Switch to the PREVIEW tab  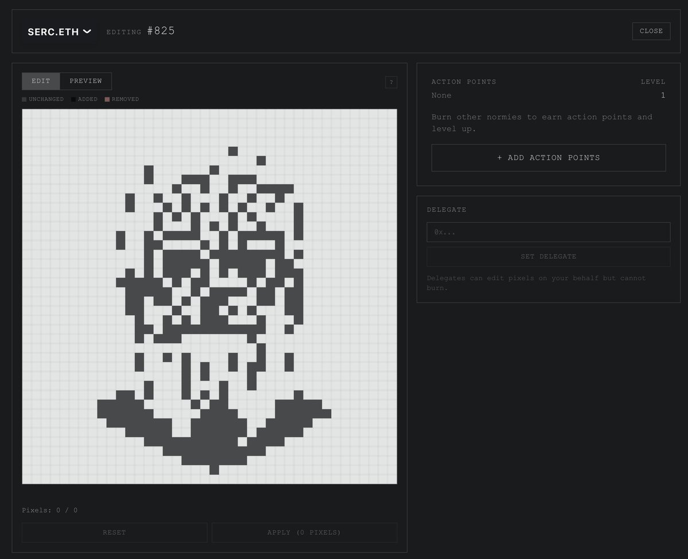[x=85, y=81]
